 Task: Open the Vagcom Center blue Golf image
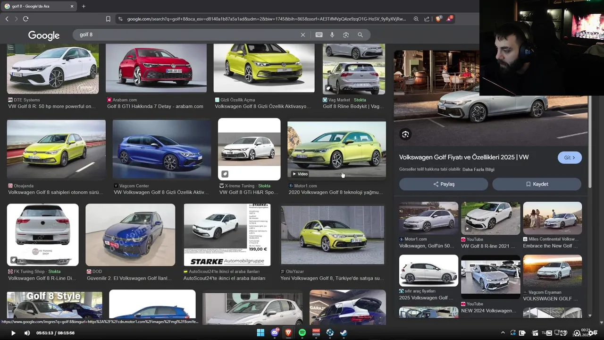click(161, 149)
